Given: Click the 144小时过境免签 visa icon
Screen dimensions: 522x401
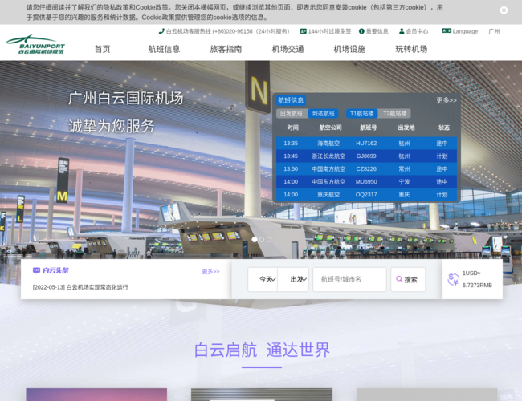Looking at the screenshot, I should tap(303, 31).
